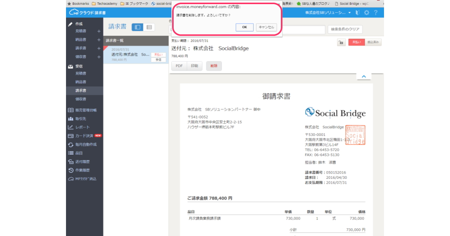
Task: Open IE ブックマーク bookmark folder
Action: point(135,3)
